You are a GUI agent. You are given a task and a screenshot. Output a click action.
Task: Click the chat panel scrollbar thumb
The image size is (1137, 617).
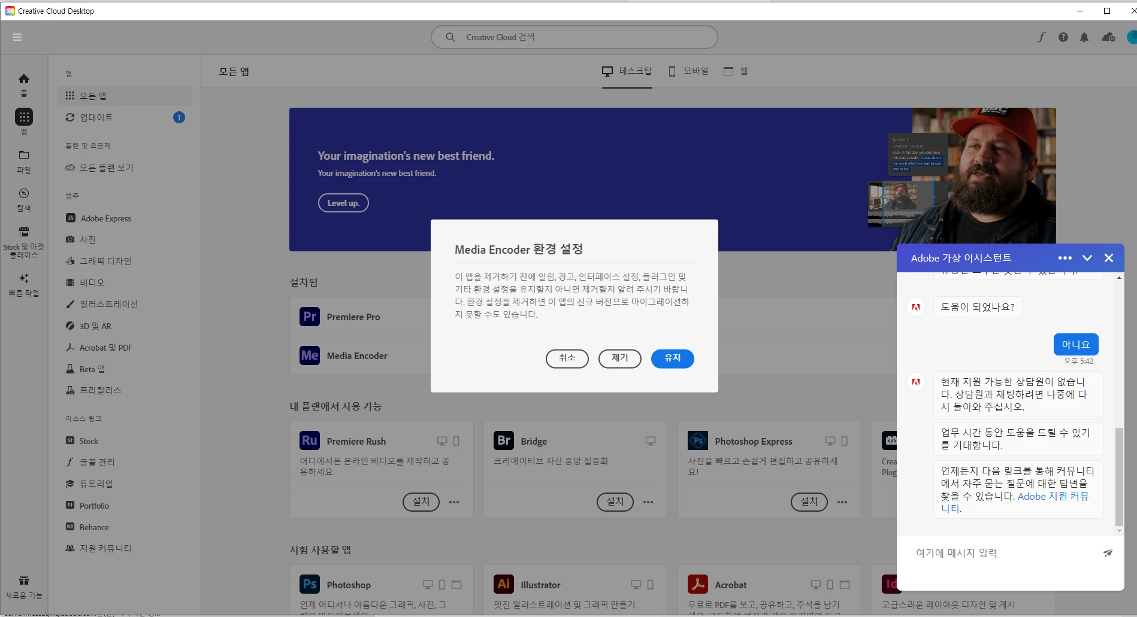point(1119,476)
